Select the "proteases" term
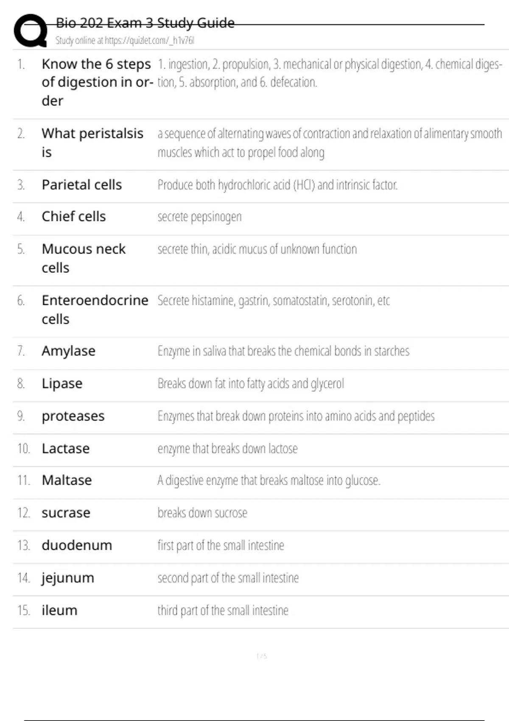Image resolution: width=509 pixels, height=721 pixels. click(73, 416)
